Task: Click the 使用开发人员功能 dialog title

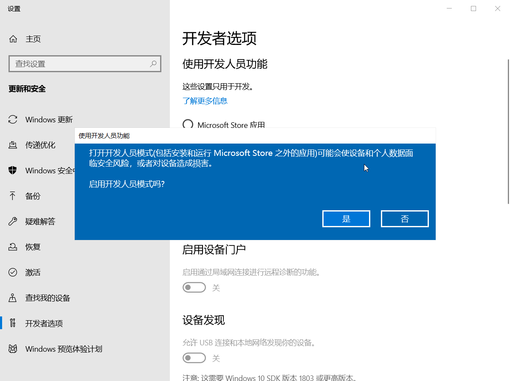Action: point(104,136)
